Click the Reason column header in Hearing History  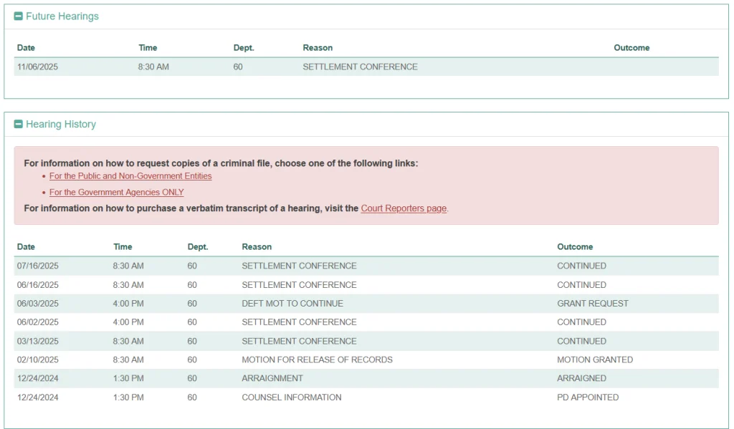[257, 247]
